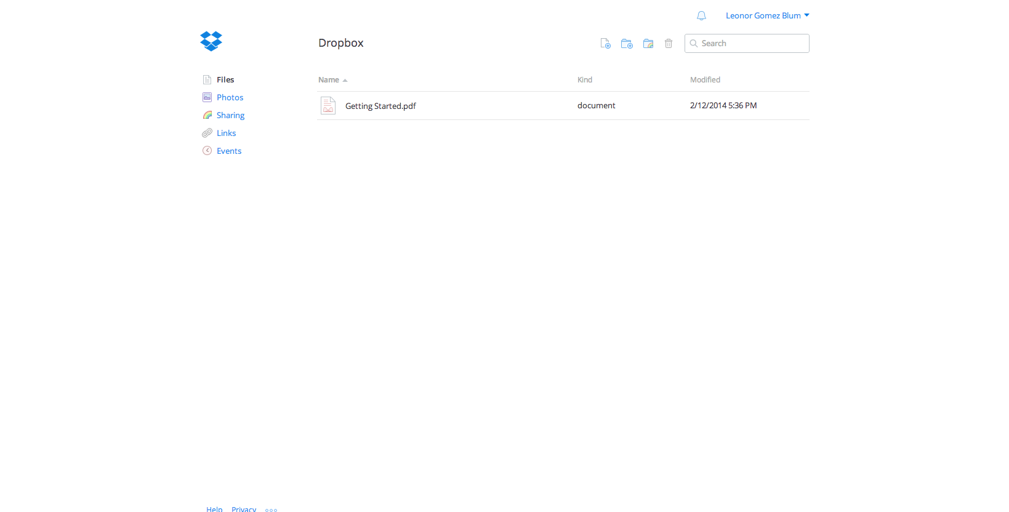This screenshot has width=1009, height=512.
Task: Open the footer more options dots
Action: tap(271, 510)
